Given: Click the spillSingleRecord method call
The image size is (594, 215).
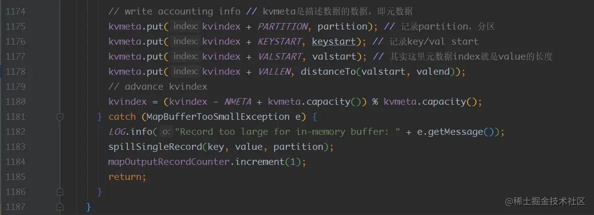Looking at the screenshot, I should tap(155, 147).
